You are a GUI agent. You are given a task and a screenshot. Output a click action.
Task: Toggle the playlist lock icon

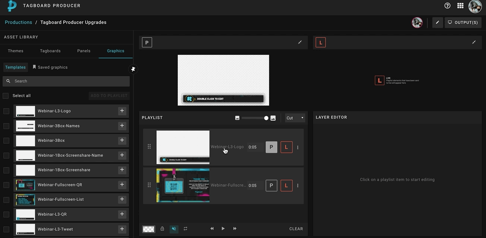(x=162, y=229)
